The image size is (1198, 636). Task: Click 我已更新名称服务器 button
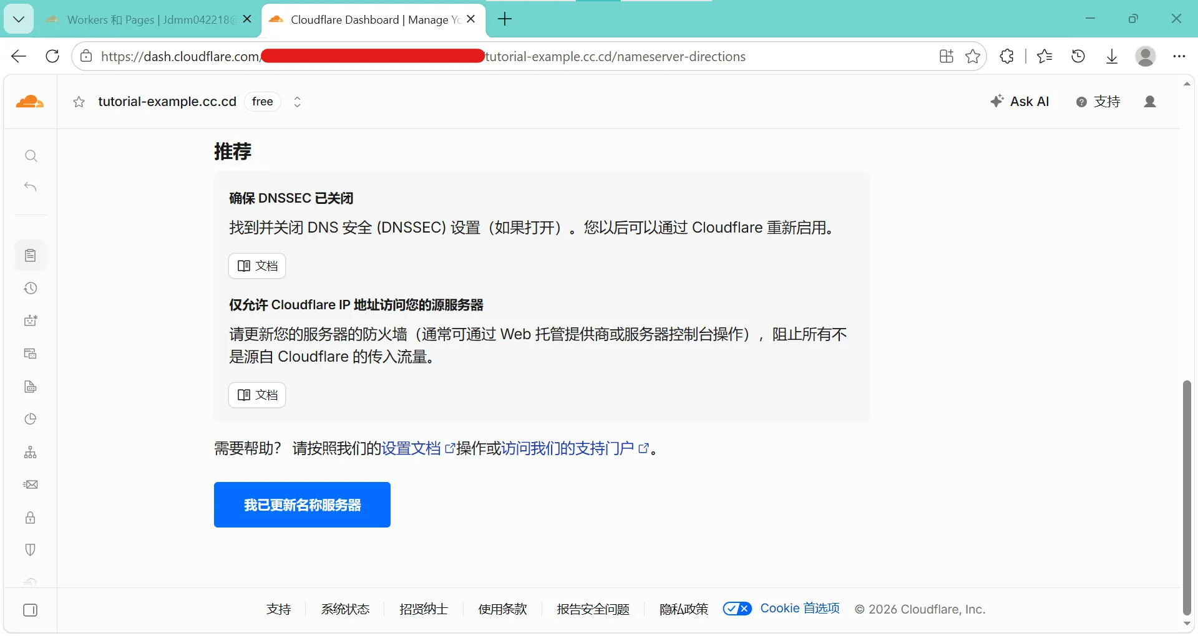point(302,504)
